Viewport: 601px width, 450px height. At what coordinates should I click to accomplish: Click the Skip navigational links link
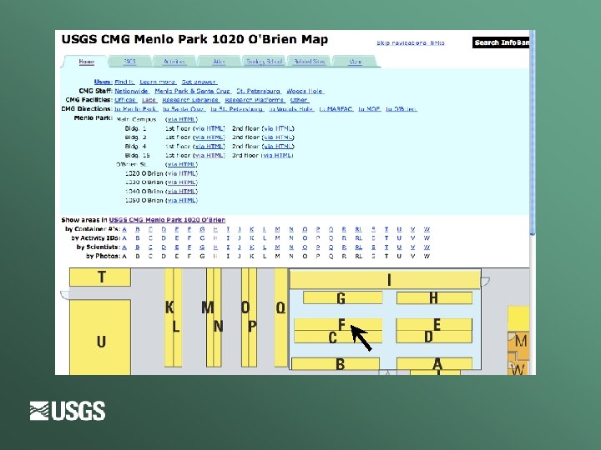[411, 42]
